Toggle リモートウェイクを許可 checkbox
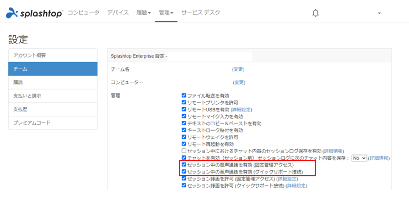The image size is (409, 218). (x=184, y=137)
